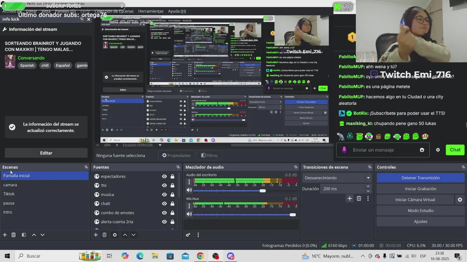The image size is (467, 262).
Task: Show hidden system tray icons chevron
Action: point(363,256)
